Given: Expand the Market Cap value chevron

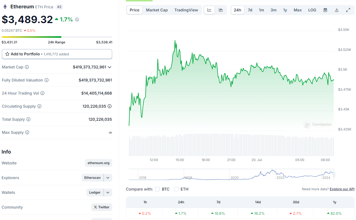Looking at the screenshot, I should pyautogui.click(x=109, y=67).
